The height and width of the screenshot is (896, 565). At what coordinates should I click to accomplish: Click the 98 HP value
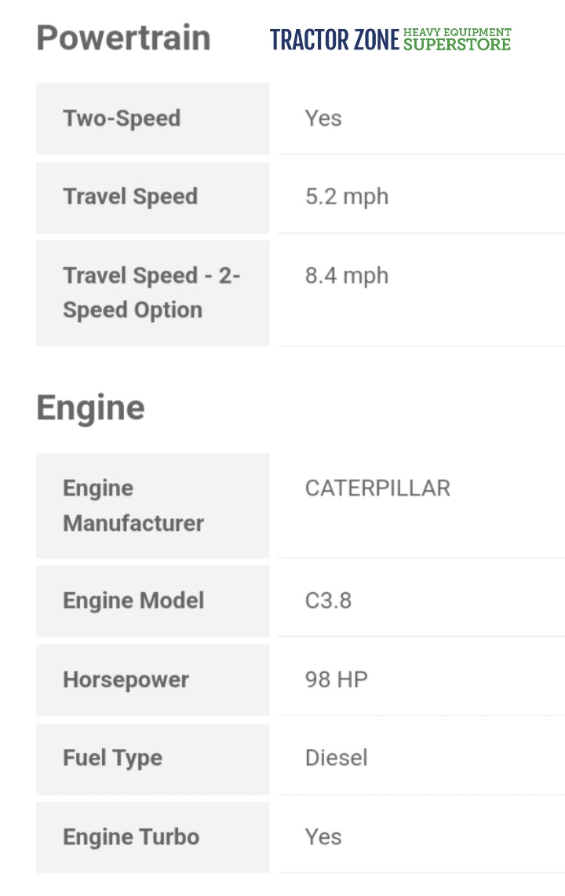tap(336, 679)
